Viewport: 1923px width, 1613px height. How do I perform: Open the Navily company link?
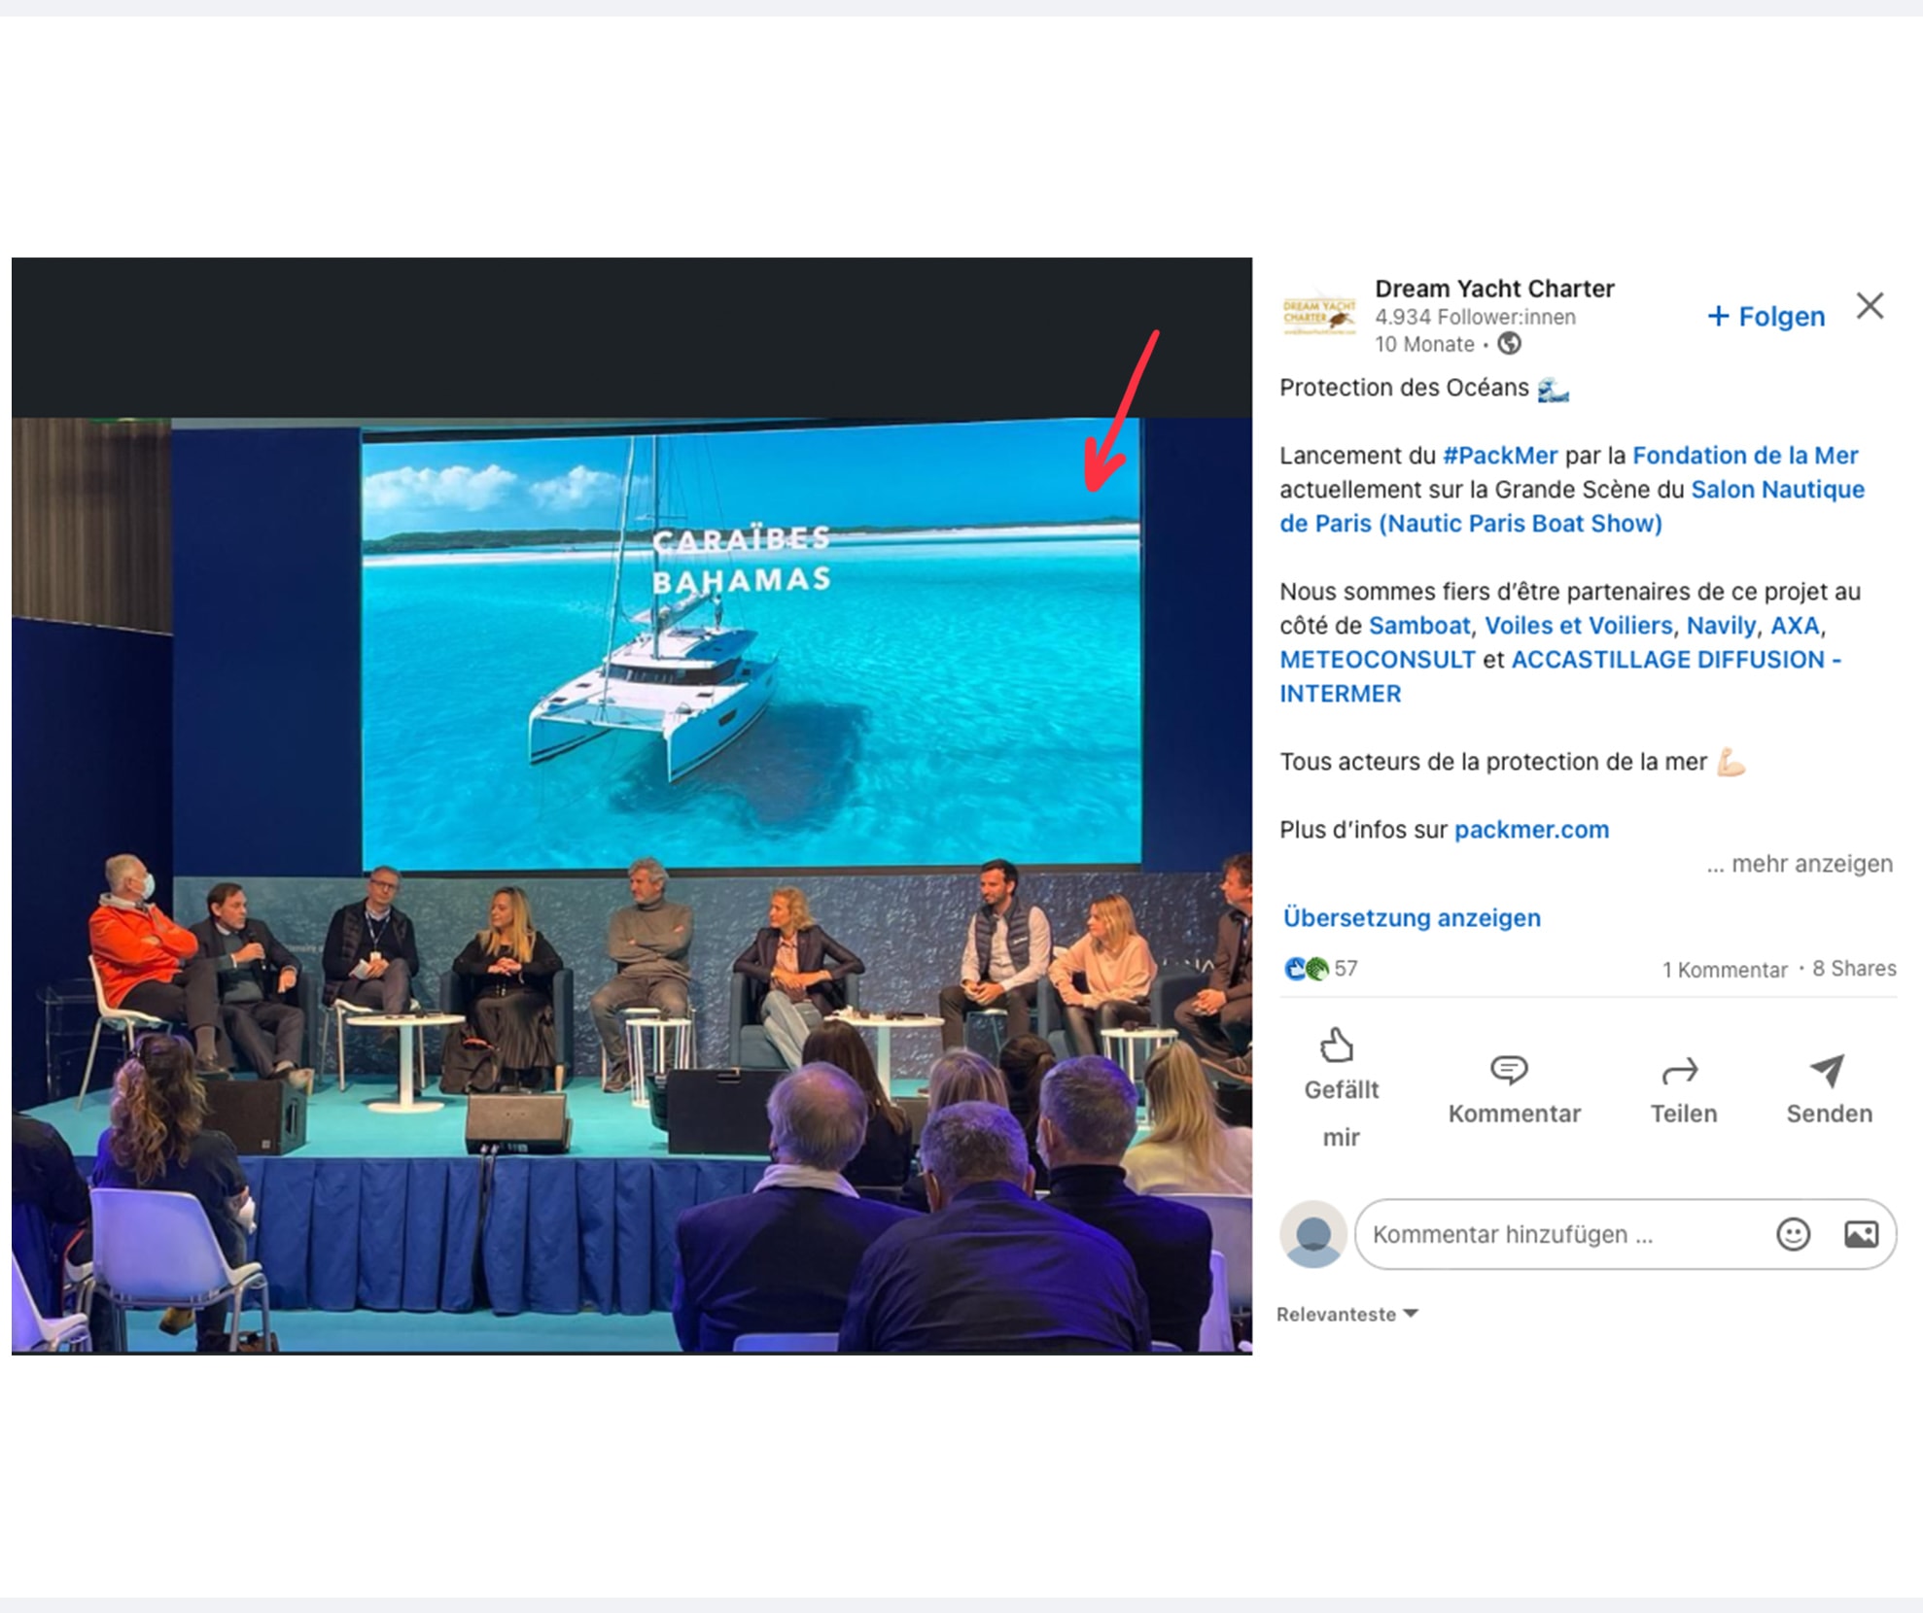[1721, 626]
